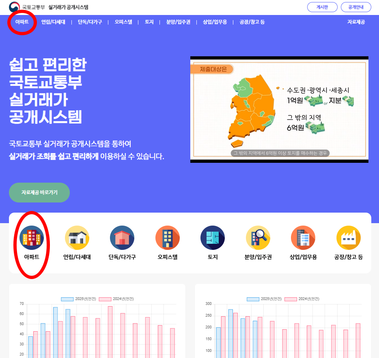Click the 연립/다세대 house icon
Viewport: 379px width, 358px height.
click(x=77, y=238)
